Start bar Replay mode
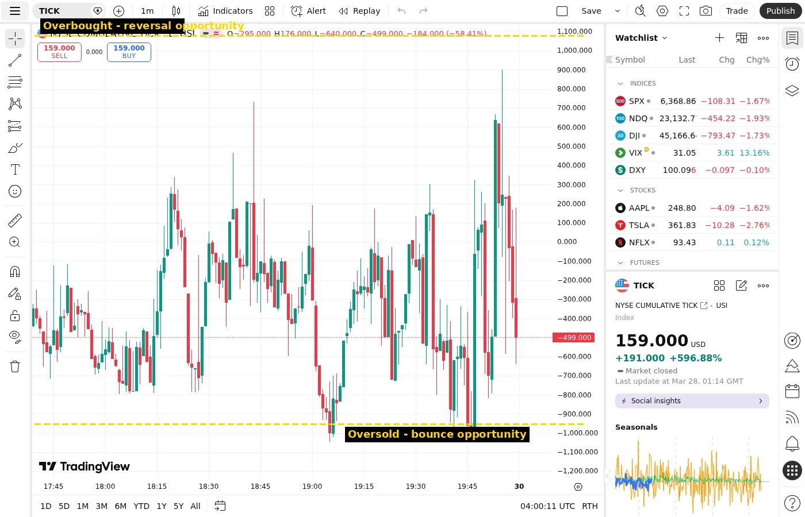Viewport: 805px width, 517px height. tap(359, 11)
